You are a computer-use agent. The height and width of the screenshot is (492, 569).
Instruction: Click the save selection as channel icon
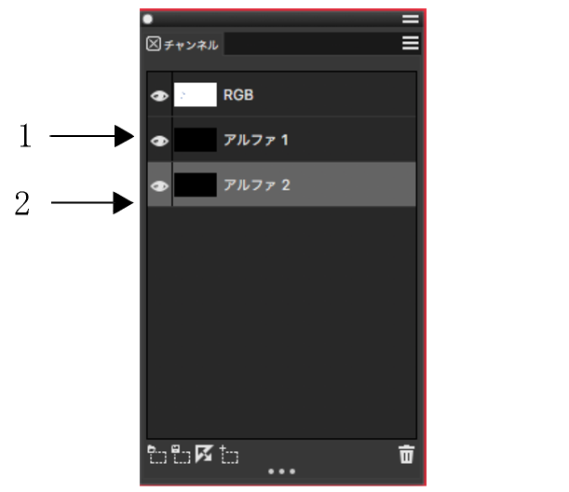[181, 455]
